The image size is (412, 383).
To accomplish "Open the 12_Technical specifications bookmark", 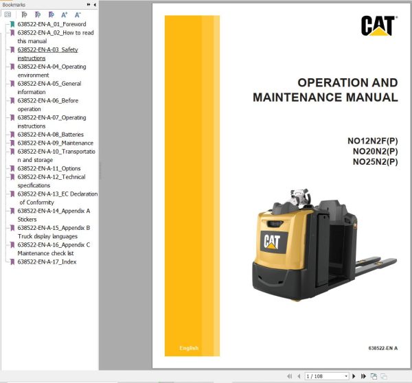I will tap(51, 181).
